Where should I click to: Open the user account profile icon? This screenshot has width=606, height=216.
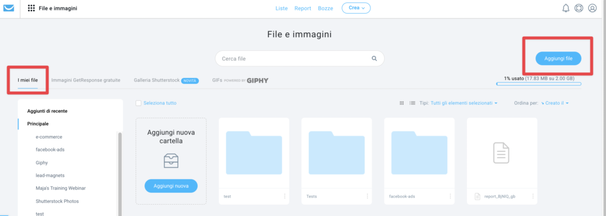pyautogui.click(x=592, y=8)
